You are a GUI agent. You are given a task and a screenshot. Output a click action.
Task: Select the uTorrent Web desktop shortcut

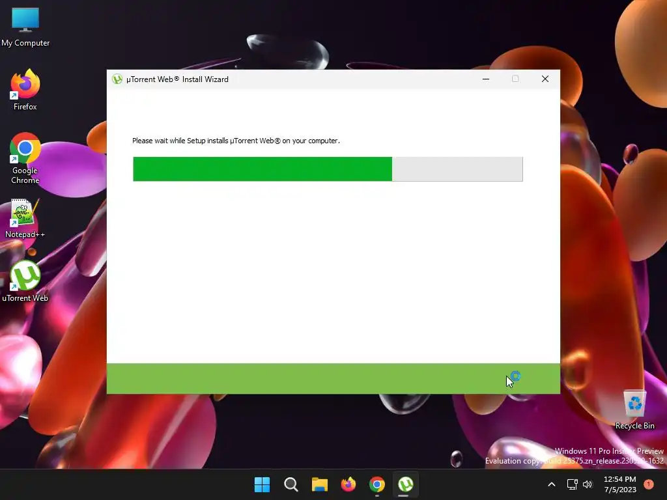pos(25,281)
